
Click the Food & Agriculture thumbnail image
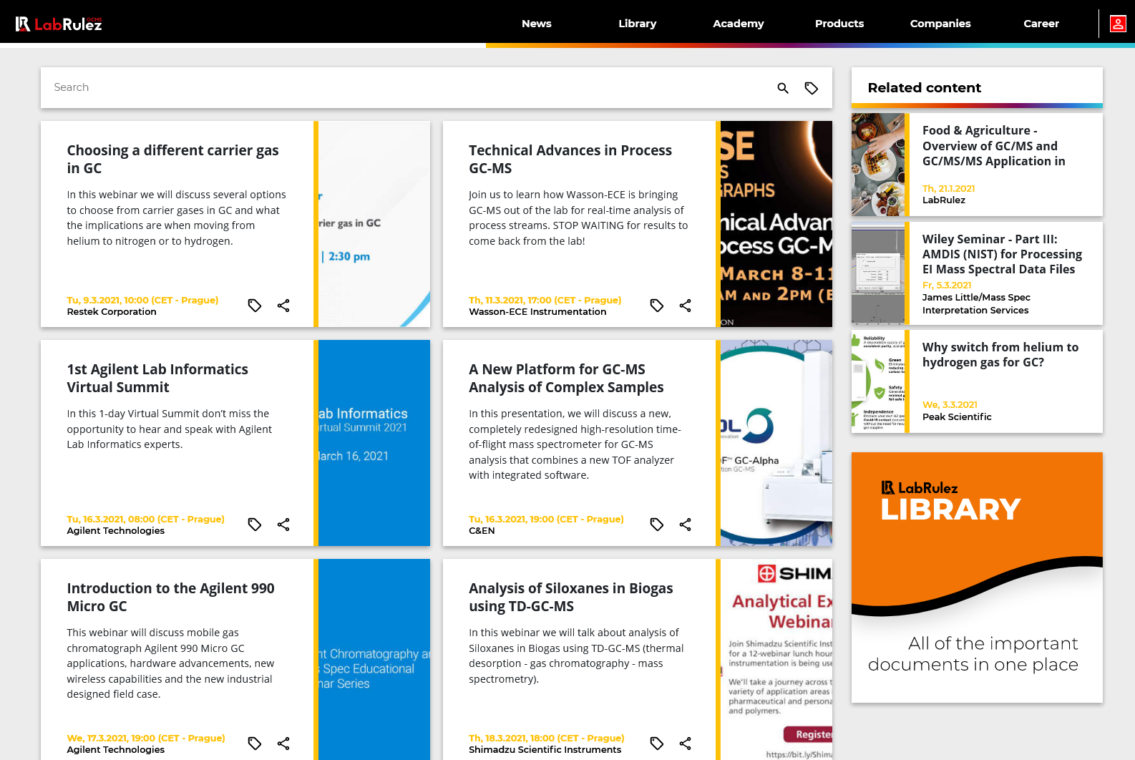tap(878, 165)
